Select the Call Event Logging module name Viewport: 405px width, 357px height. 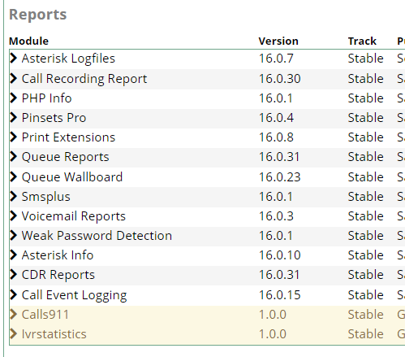click(x=74, y=295)
